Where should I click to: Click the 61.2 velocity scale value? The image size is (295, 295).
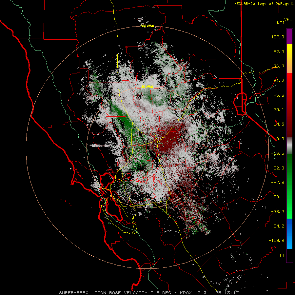pyautogui.click(x=279, y=81)
